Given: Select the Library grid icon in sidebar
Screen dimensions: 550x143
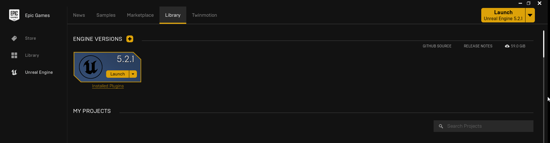Looking at the screenshot, I should [x=14, y=55].
